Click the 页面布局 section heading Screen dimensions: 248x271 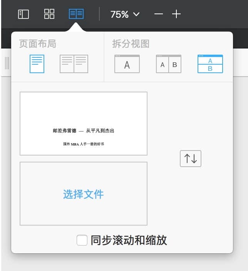pos(37,44)
